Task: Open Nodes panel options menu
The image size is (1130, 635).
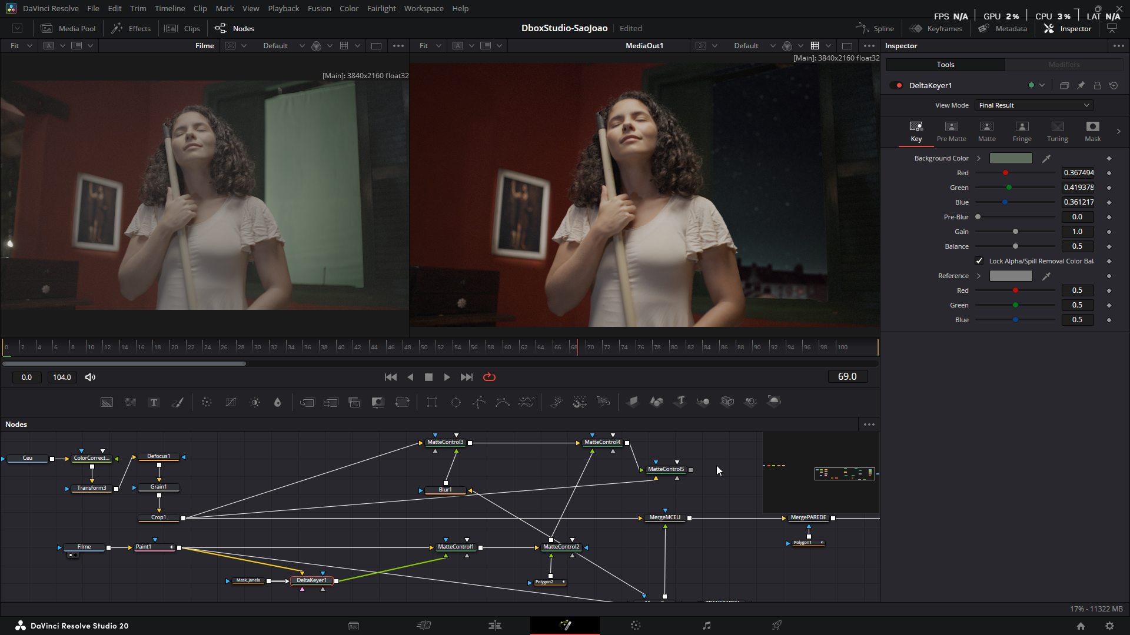Action: 869,425
